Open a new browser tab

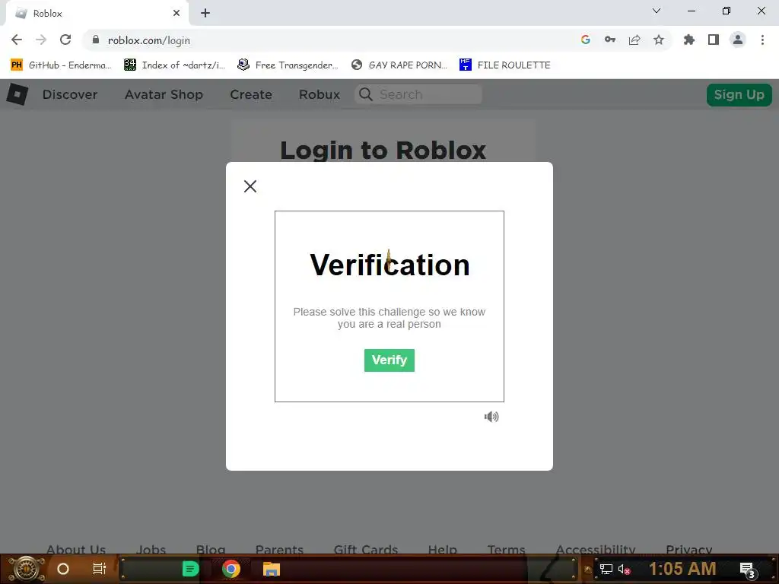[x=205, y=14]
